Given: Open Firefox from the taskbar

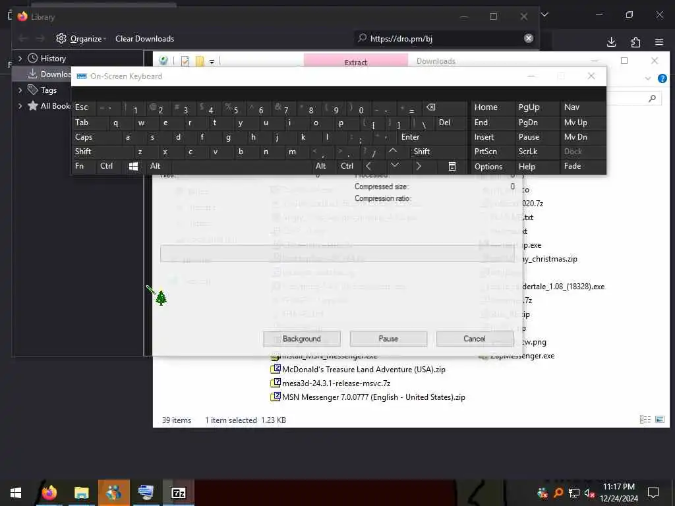Looking at the screenshot, I should 49,493.
